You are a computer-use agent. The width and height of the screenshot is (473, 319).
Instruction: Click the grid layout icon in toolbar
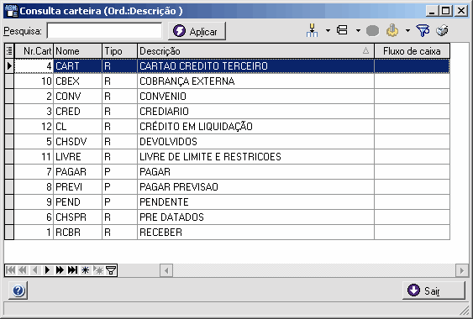(342, 30)
